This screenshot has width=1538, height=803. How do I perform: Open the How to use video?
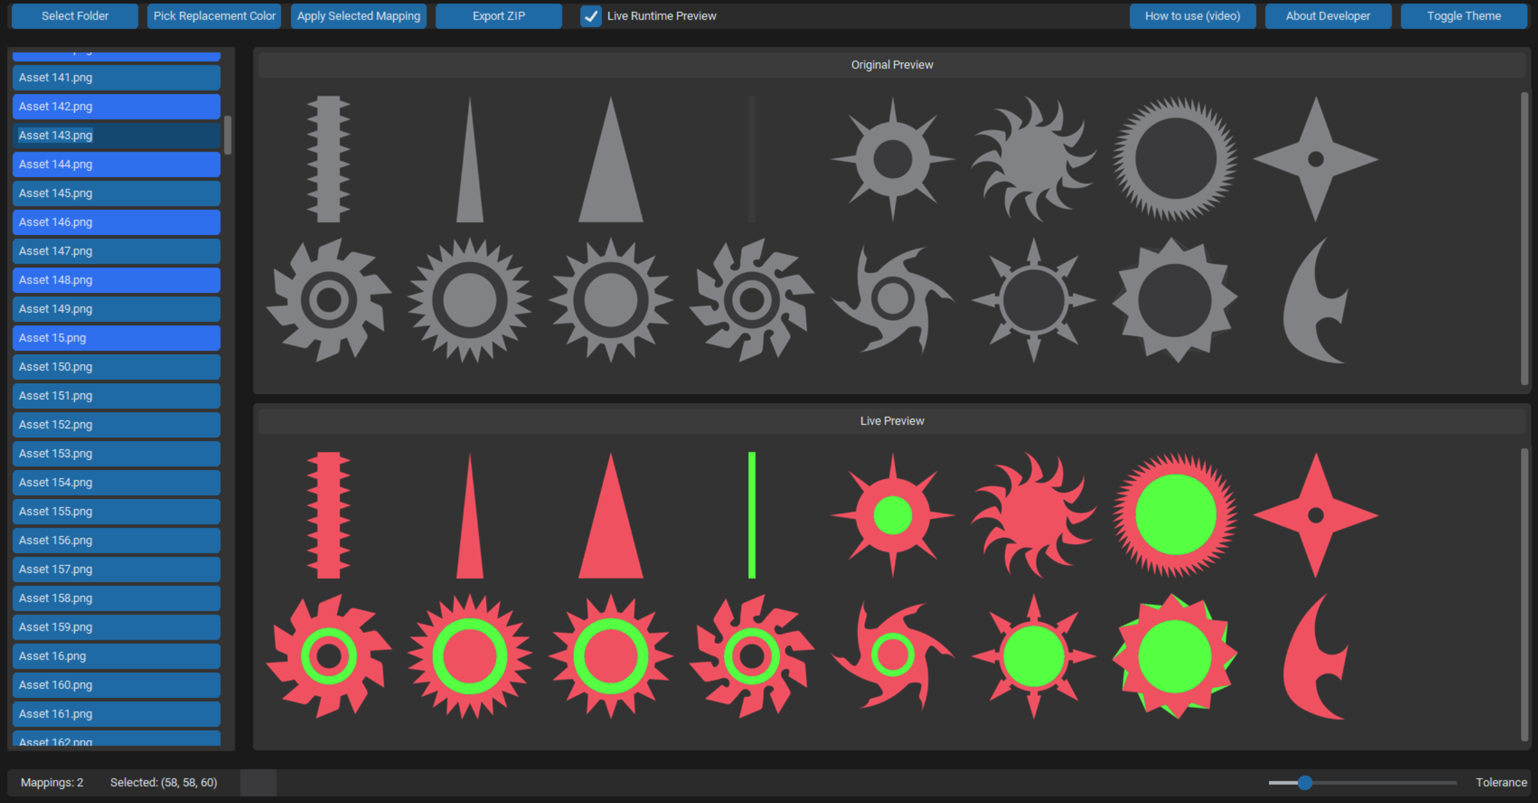tap(1192, 16)
